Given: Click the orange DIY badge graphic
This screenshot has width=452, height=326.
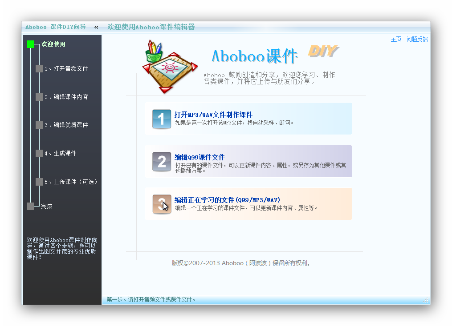Looking at the screenshot, I should pyautogui.click(x=323, y=52).
